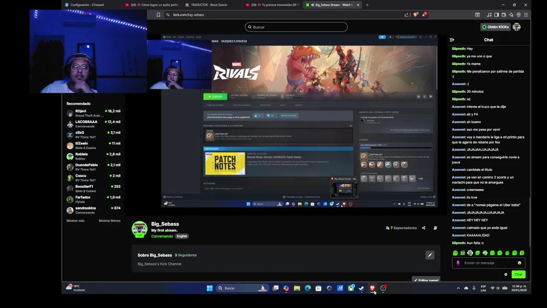Open the emoji picker in message box
This screenshot has width=547, height=308.
520,263
